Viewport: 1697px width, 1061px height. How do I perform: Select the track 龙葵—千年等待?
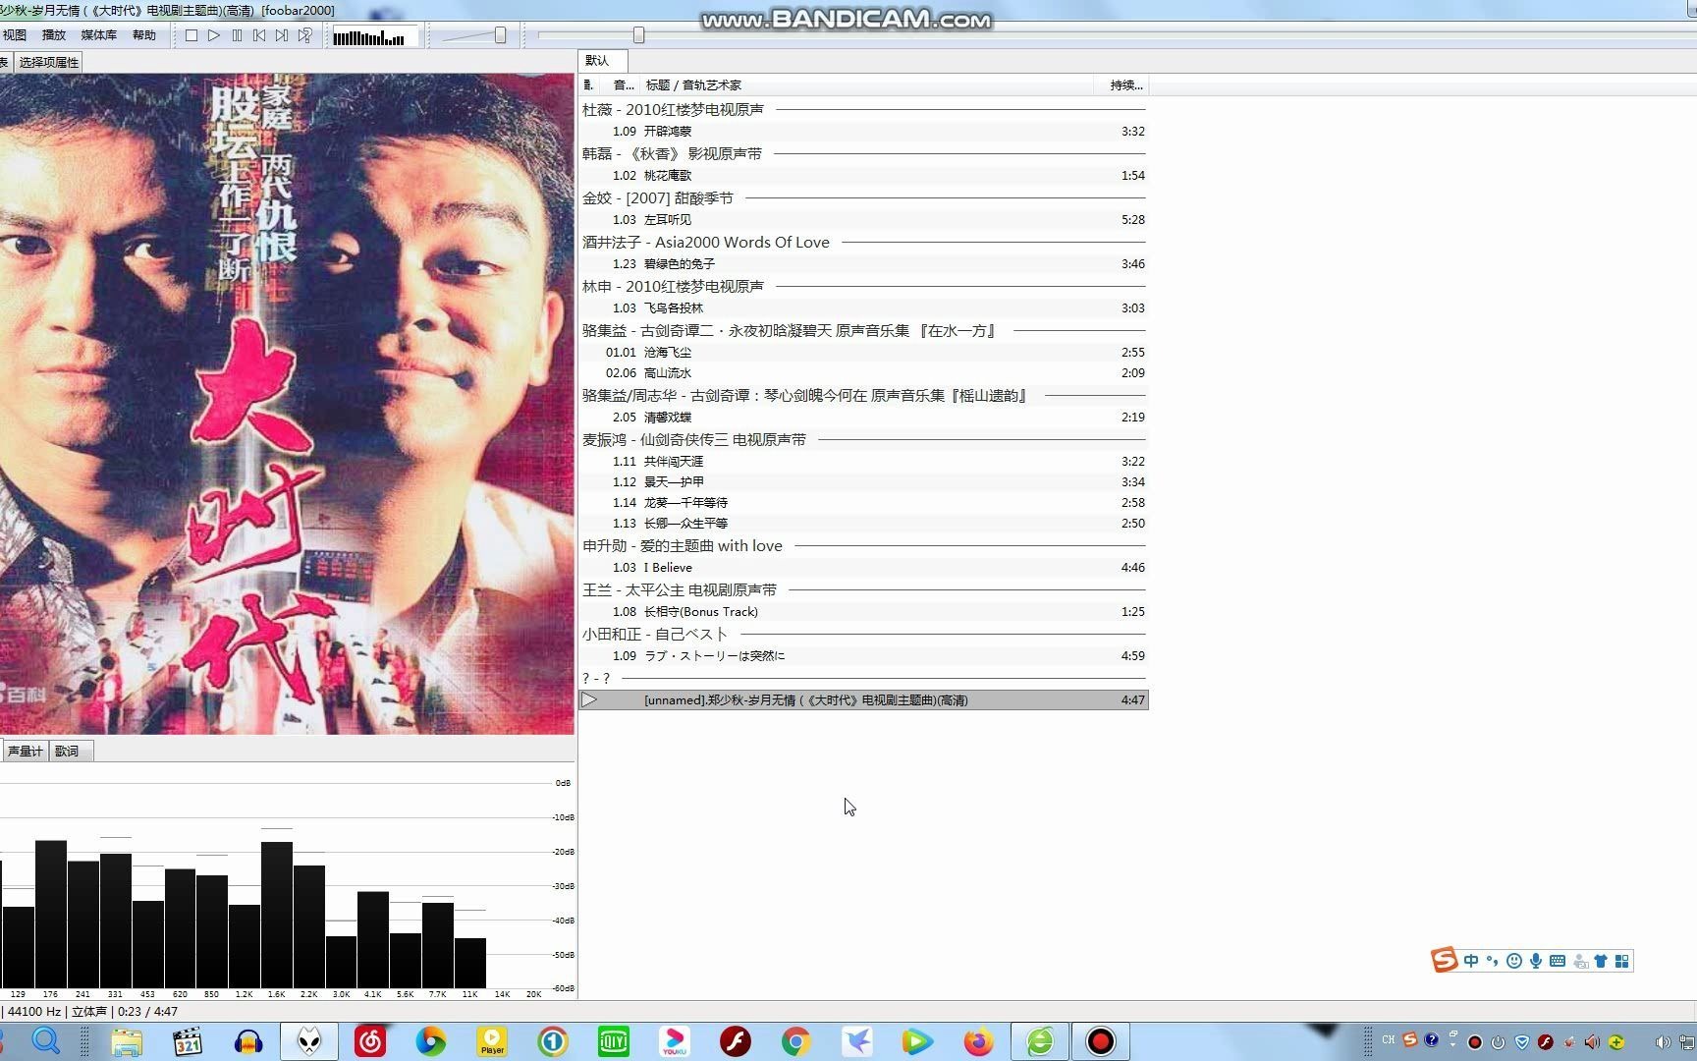(863, 503)
